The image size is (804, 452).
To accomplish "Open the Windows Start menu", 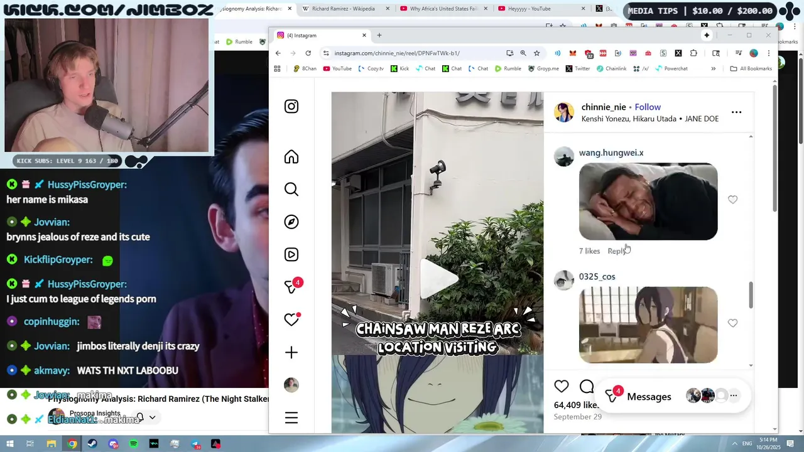I will pos(9,444).
